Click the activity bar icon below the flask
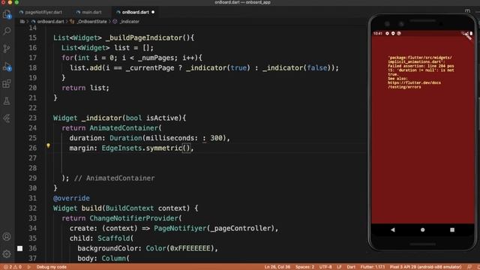The image size is (480, 270). 7,118
